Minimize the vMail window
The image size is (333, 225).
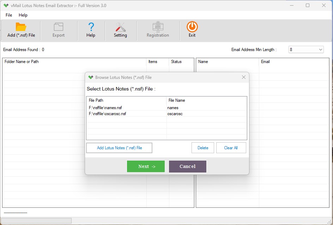292,6
